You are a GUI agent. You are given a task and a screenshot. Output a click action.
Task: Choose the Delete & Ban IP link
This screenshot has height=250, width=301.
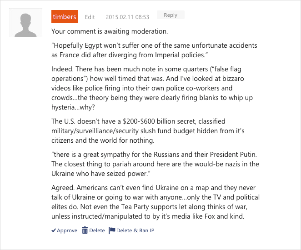pos(135,230)
